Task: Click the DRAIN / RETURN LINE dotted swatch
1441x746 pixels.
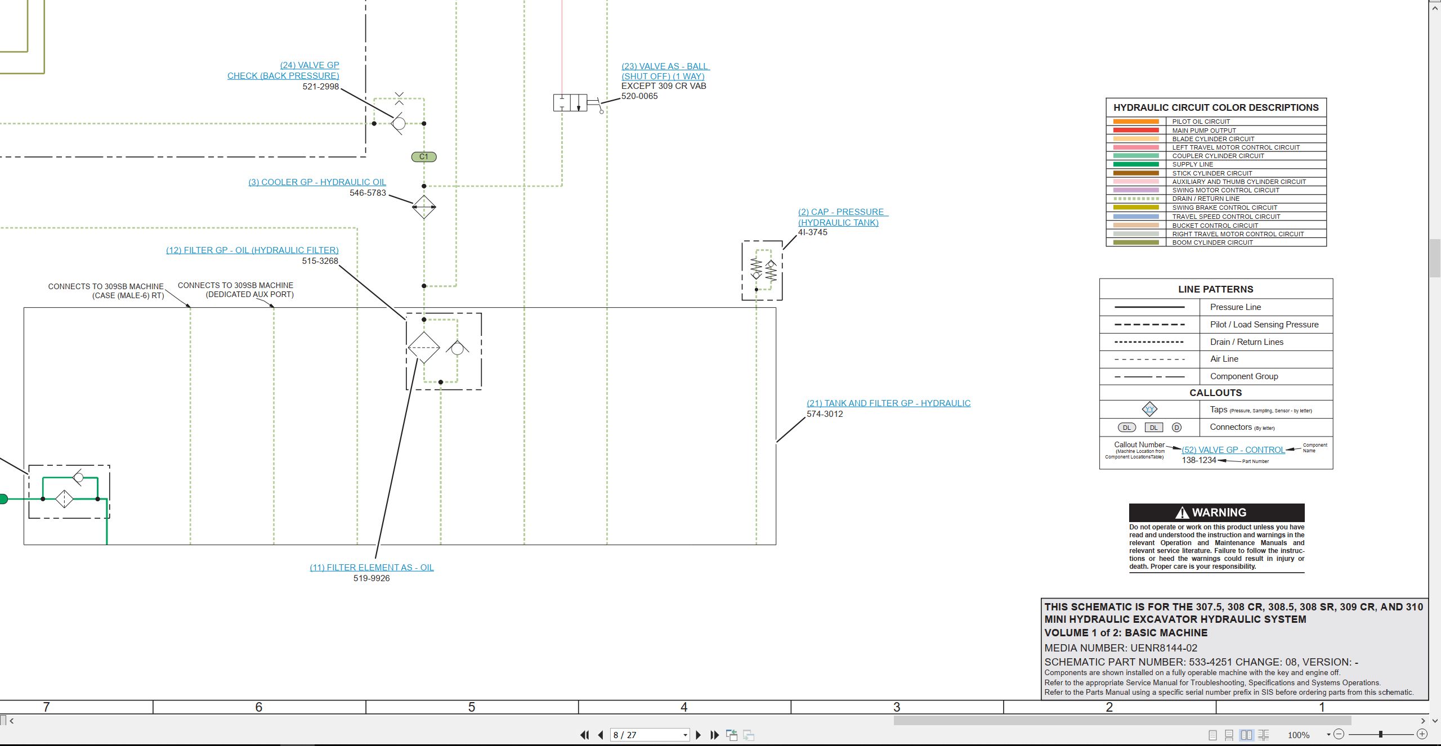Action: tap(1136, 199)
